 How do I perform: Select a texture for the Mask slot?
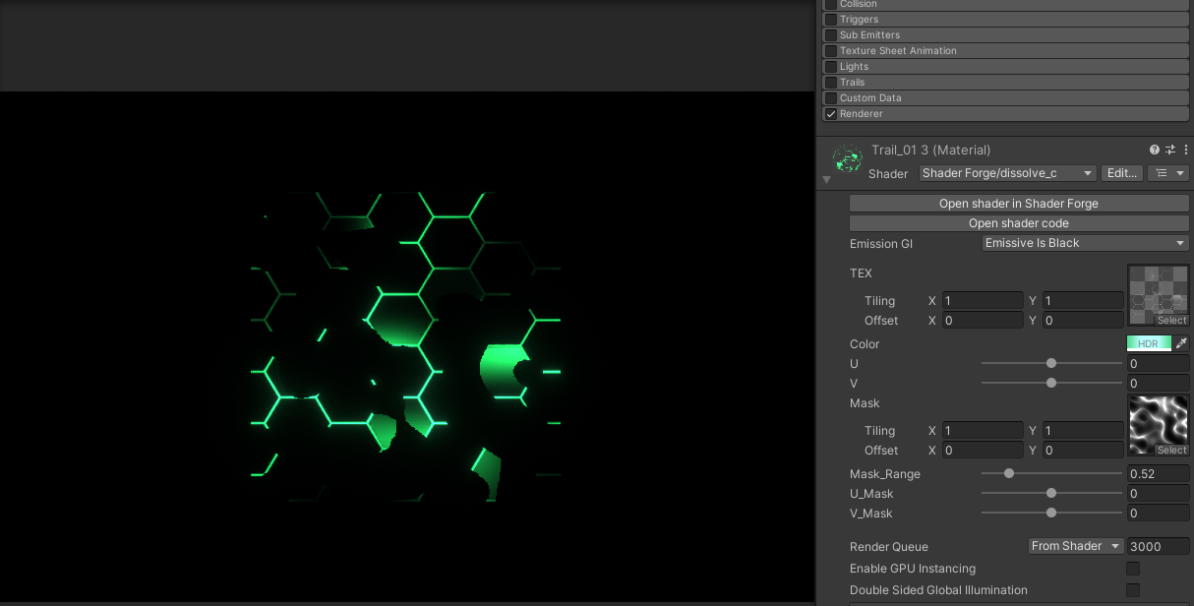tap(1170, 451)
